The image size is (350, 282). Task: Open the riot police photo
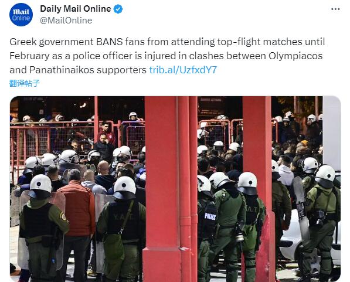tap(175, 189)
